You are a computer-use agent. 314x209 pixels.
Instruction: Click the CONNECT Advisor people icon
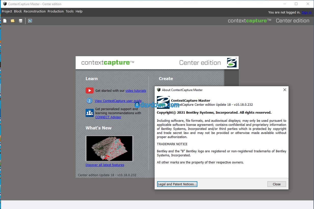(90, 113)
